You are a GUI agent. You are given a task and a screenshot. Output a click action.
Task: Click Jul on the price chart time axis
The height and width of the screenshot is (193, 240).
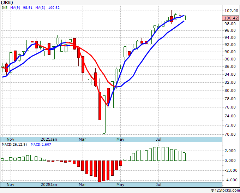coord(159,139)
